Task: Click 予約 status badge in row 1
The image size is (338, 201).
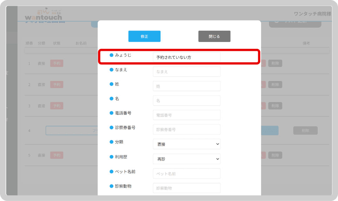Action: 57,63
